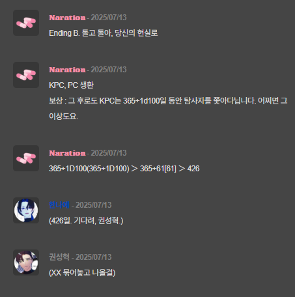Click the 보상 reward description text
Image resolution: width=295 pixels, height=297 pixels.
pyautogui.click(x=168, y=108)
